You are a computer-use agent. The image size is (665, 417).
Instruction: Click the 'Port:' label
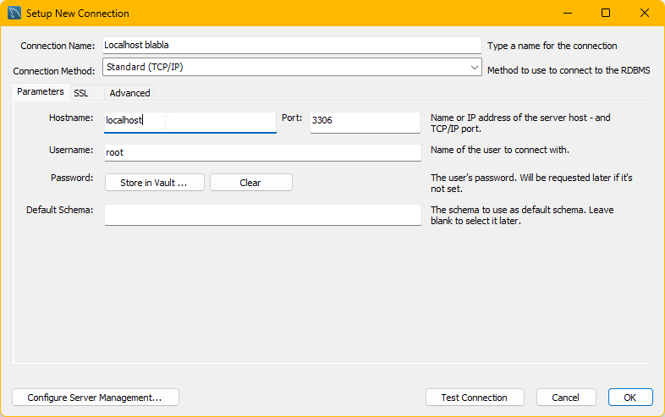point(292,118)
